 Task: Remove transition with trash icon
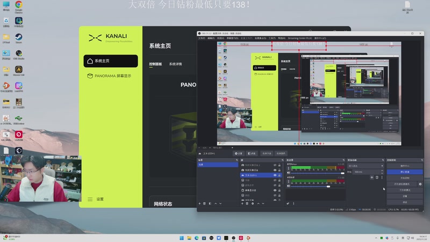point(377,177)
